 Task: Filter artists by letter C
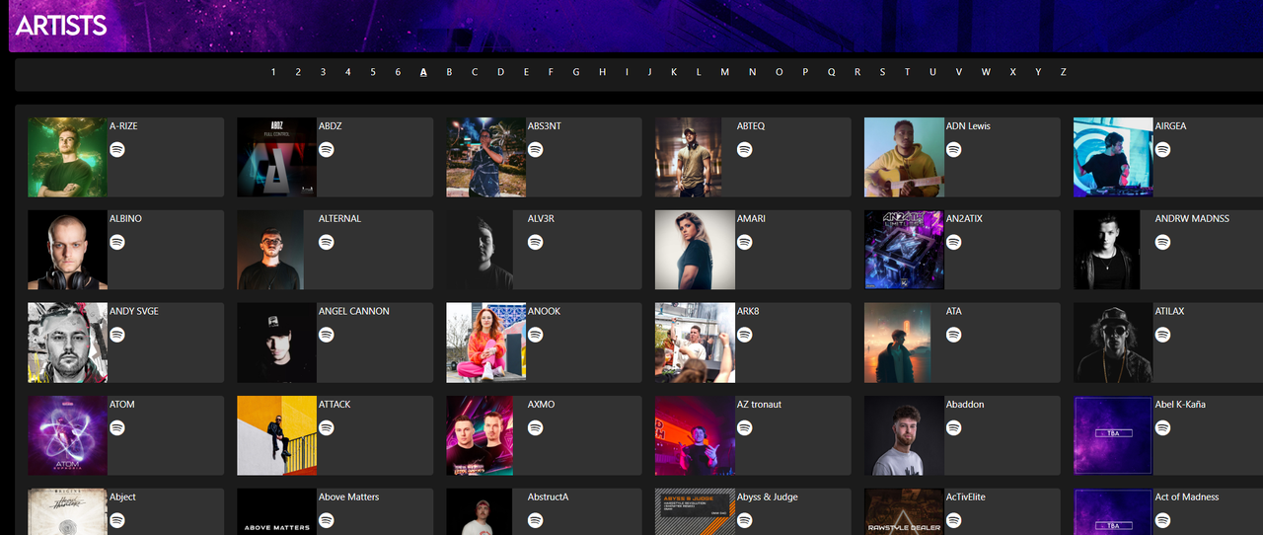tap(475, 72)
